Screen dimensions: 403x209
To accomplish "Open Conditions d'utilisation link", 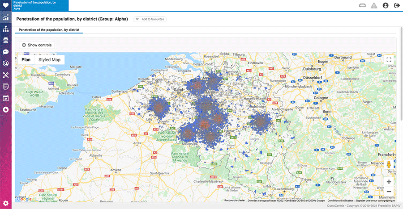I will [x=340, y=201].
